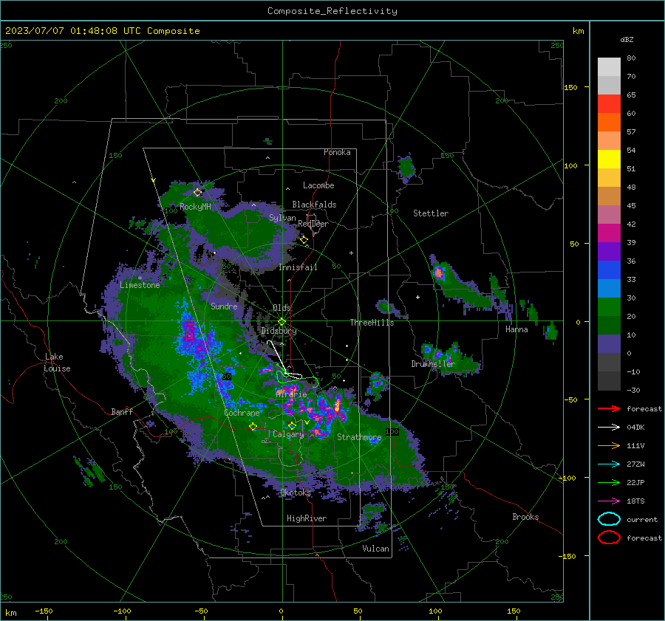The width and height of the screenshot is (665, 621).
Task: Select the yellow diamond marker at Olds
Action: tap(282, 322)
